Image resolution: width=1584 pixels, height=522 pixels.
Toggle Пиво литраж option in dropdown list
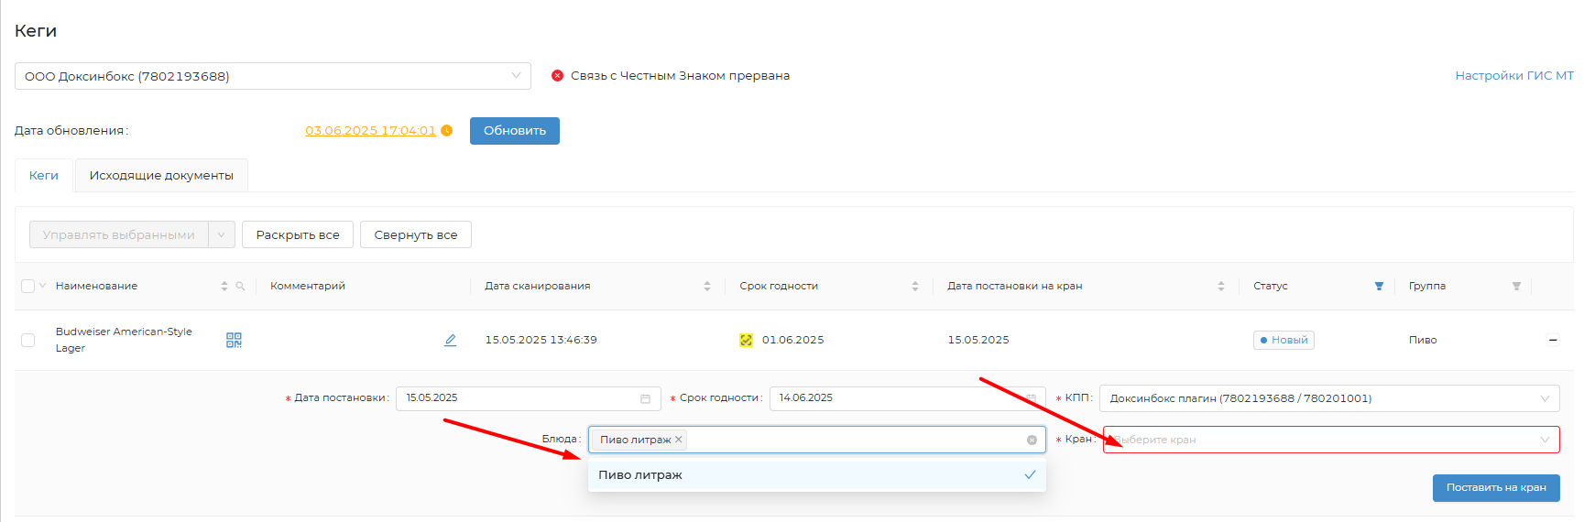point(815,475)
